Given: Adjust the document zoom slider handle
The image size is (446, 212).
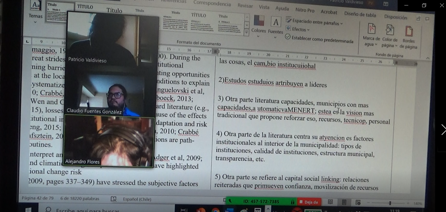Looking at the screenshot, I should tap(390, 203).
